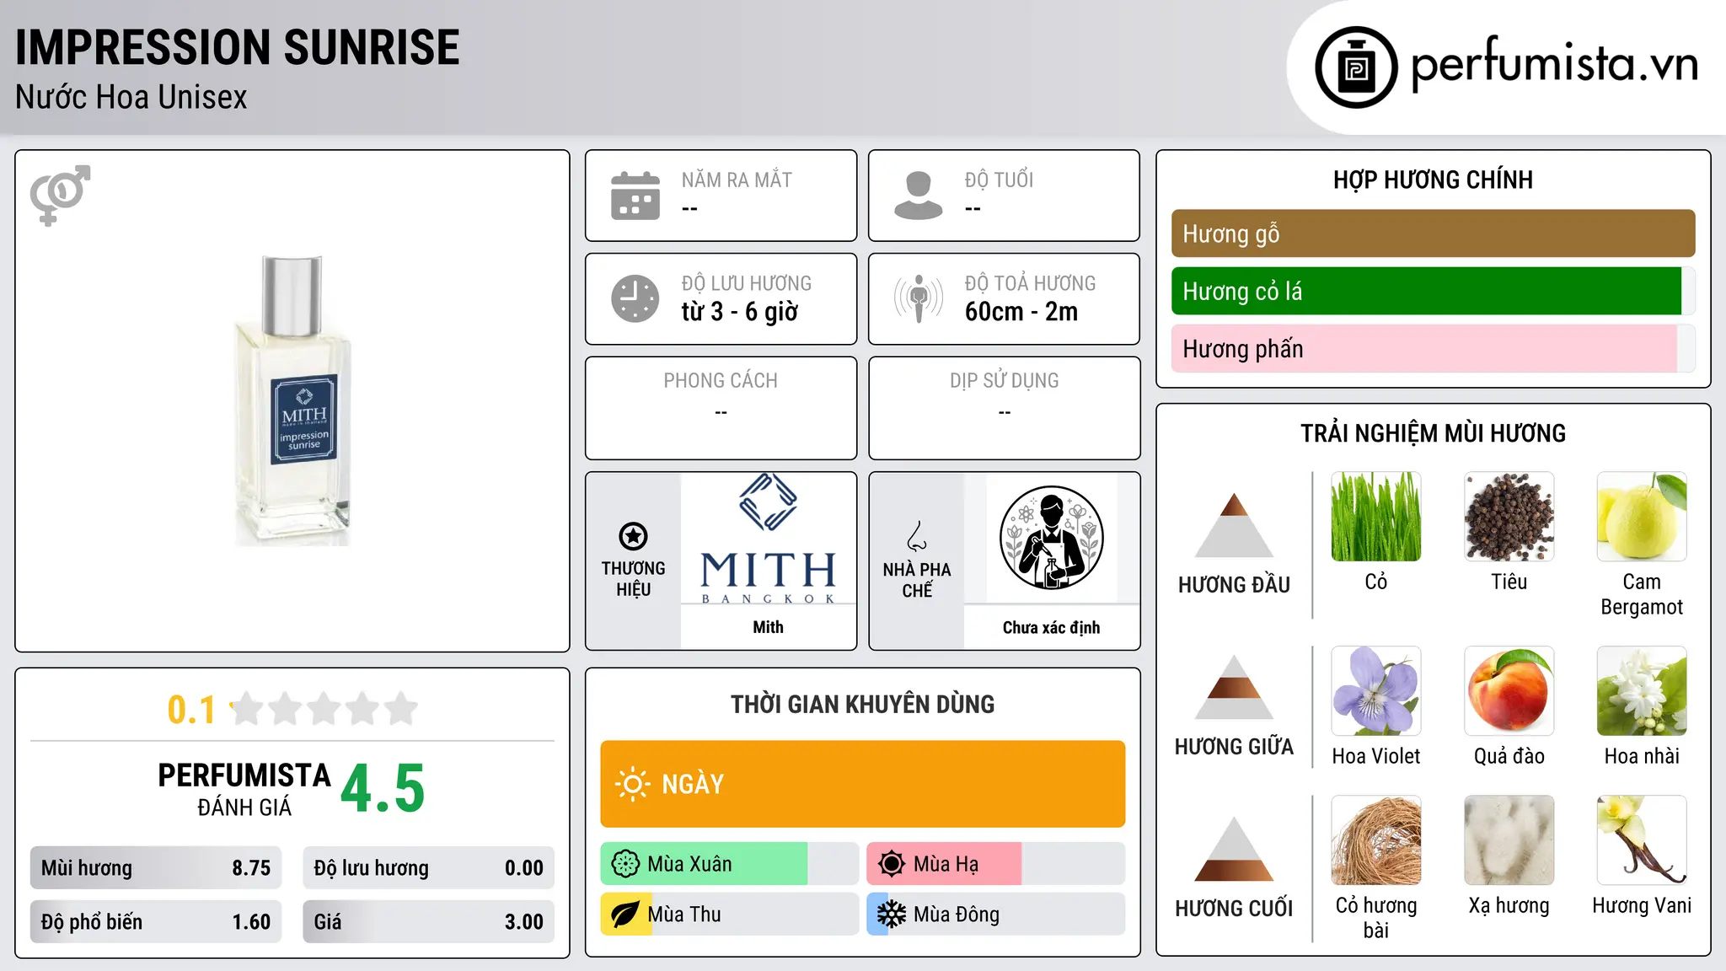The height and width of the screenshot is (971, 1726).
Task: Click the HỢP HƯƠNG CHÍNH heading
Action: click(x=1433, y=180)
